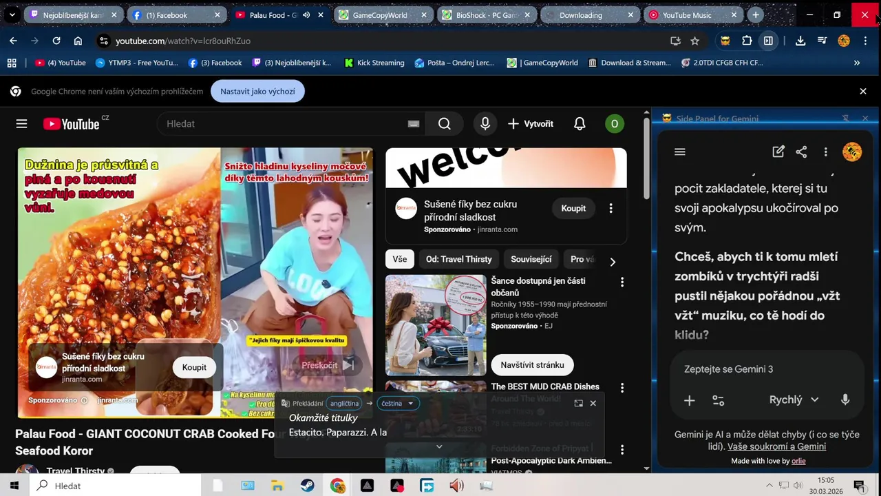Image resolution: width=881 pixels, height=496 pixels.
Task: Open the YouTube guide hamburger menu
Action: (21, 124)
